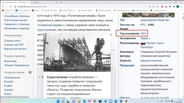Switch to the Google tab

pos(44,2)
